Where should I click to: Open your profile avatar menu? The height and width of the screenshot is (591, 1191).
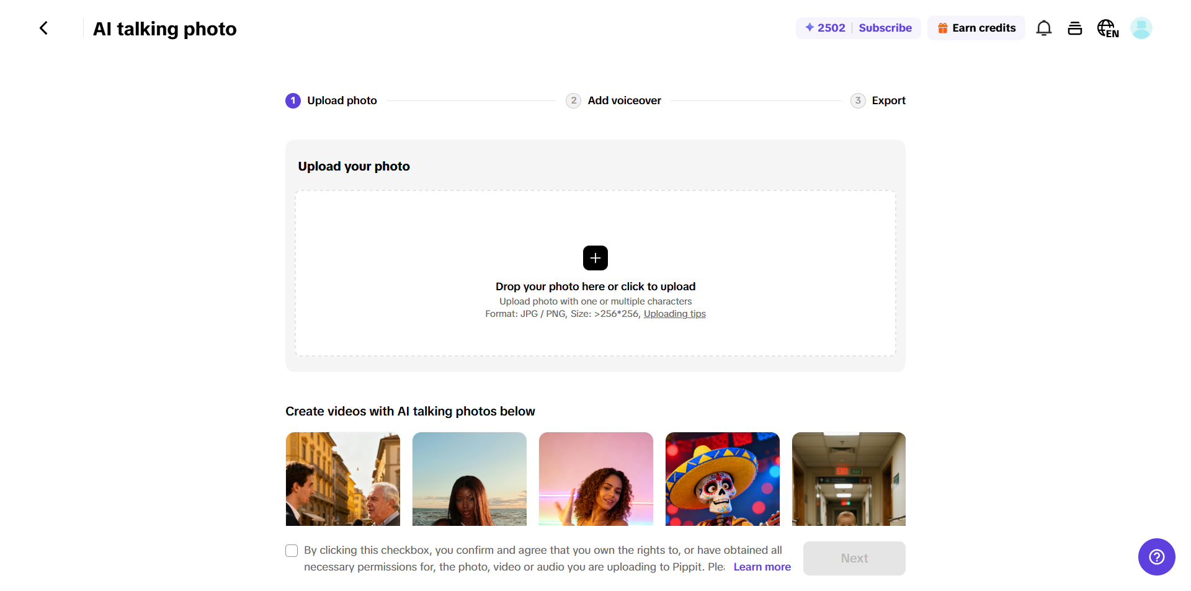pyautogui.click(x=1141, y=28)
